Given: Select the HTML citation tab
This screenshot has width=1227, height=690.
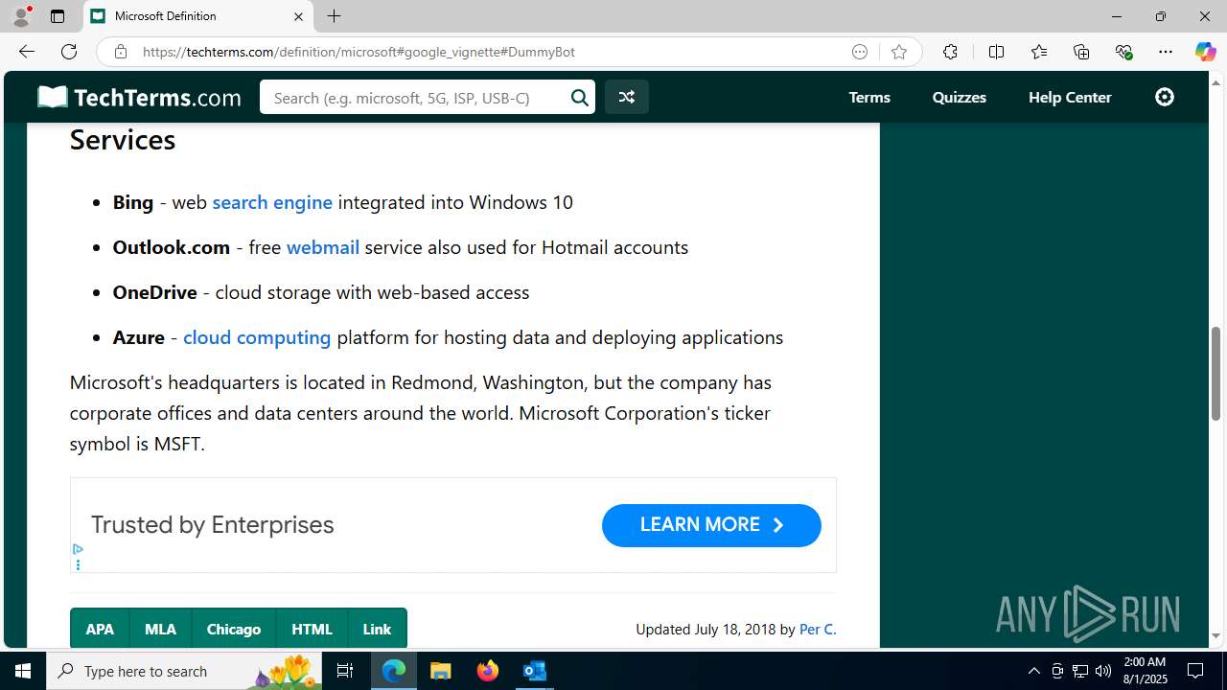Looking at the screenshot, I should [x=312, y=629].
